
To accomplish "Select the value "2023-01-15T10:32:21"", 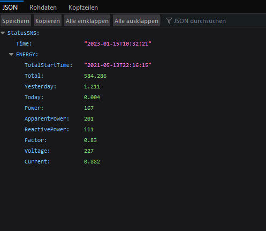I will pyautogui.click(x=118, y=44).
